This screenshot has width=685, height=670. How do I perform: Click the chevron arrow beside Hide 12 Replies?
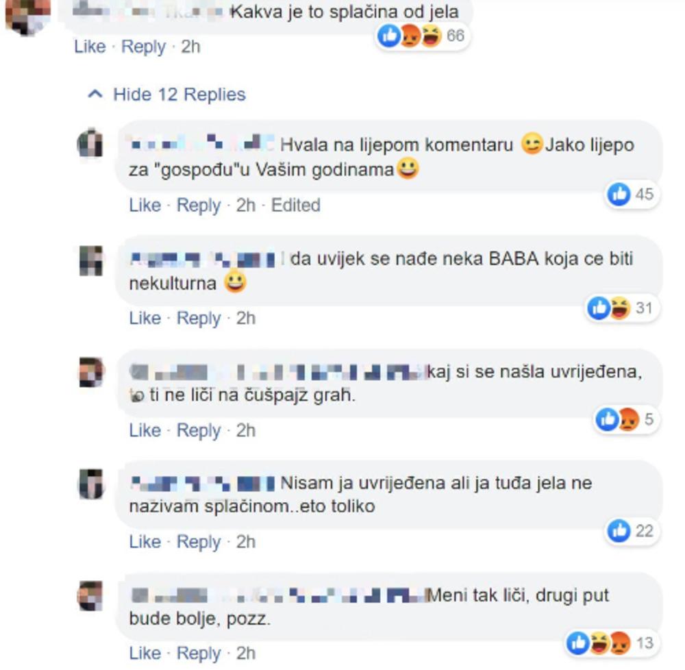click(95, 93)
